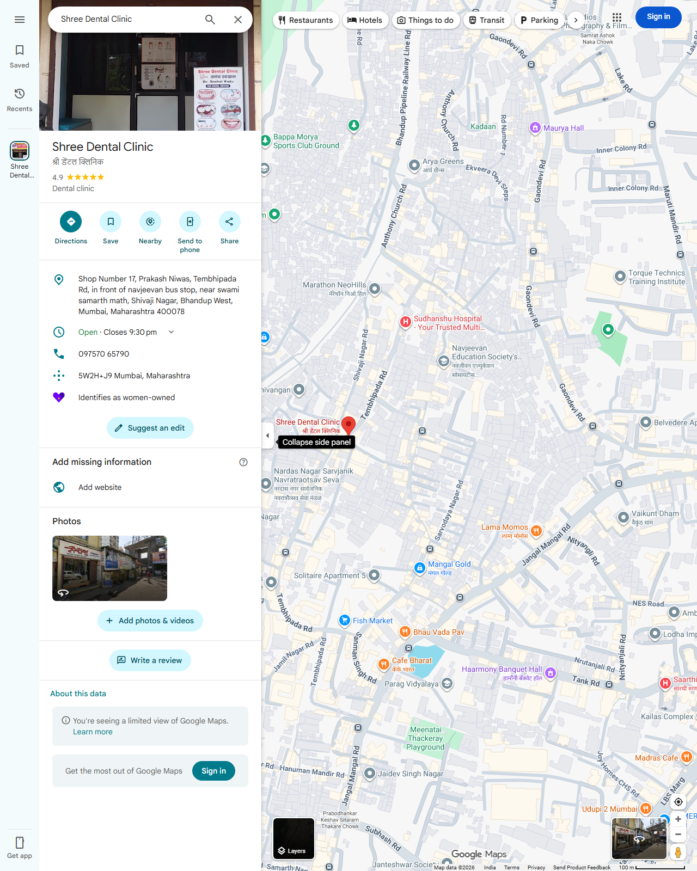The height and width of the screenshot is (871, 697).
Task: Click the phone number 097570 65790
Action: pyautogui.click(x=150, y=354)
